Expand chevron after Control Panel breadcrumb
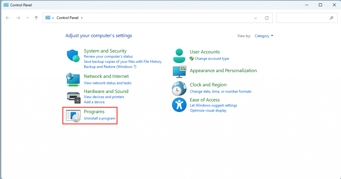Screen dimensions: 341x179 (x=82, y=18)
